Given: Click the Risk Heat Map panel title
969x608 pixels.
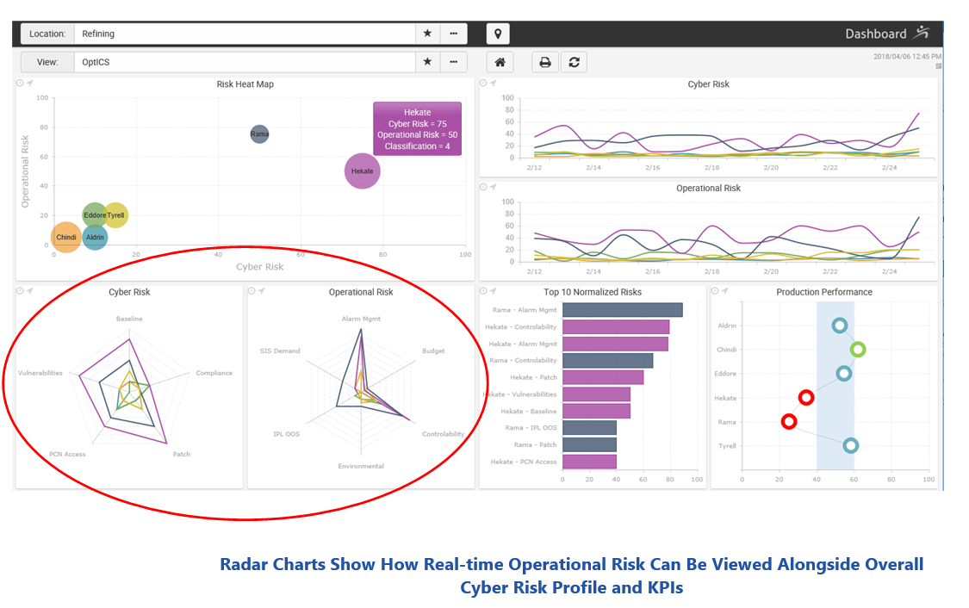Looking at the screenshot, I should click(245, 84).
